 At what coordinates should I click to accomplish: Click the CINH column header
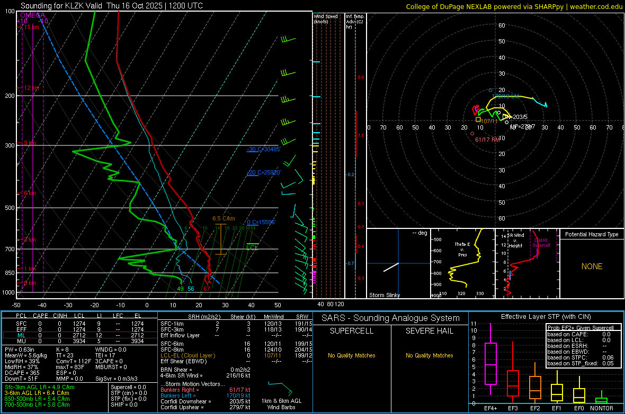pyautogui.click(x=60, y=316)
